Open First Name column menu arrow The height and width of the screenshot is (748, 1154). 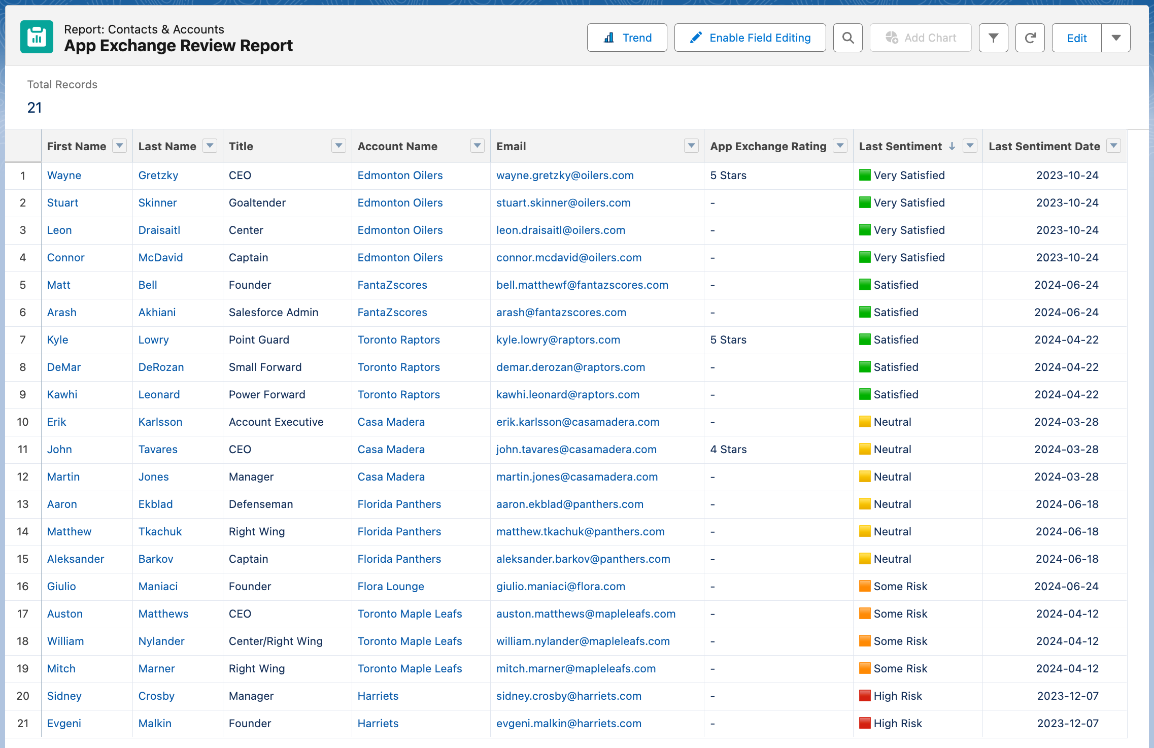click(119, 146)
